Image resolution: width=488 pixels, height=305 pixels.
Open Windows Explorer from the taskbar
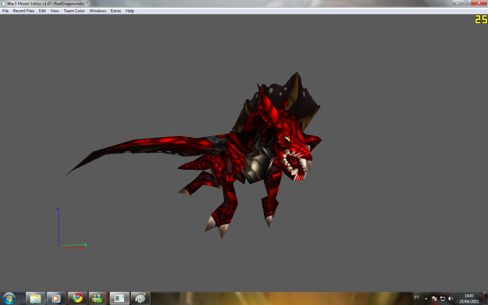tap(35, 298)
